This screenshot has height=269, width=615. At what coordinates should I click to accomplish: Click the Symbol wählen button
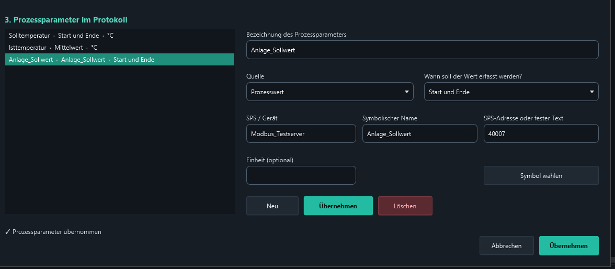[x=541, y=175]
